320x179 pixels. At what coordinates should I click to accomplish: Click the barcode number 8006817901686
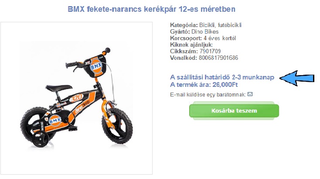[218, 58]
